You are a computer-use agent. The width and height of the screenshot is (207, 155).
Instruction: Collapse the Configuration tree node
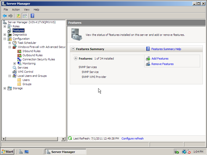pyautogui.click(x=5, y=39)
